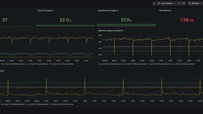
Task: Click the 35% label on Memory Usage axis
Action: click(100, 48)
